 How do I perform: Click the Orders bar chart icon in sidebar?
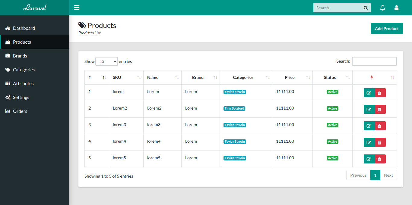[8, 111]
